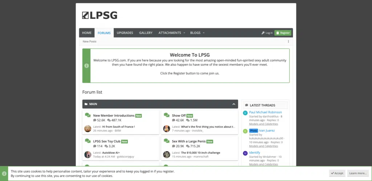Open the Gallery tab
Viewport: 372px width, 181px height.
[146, 33]
